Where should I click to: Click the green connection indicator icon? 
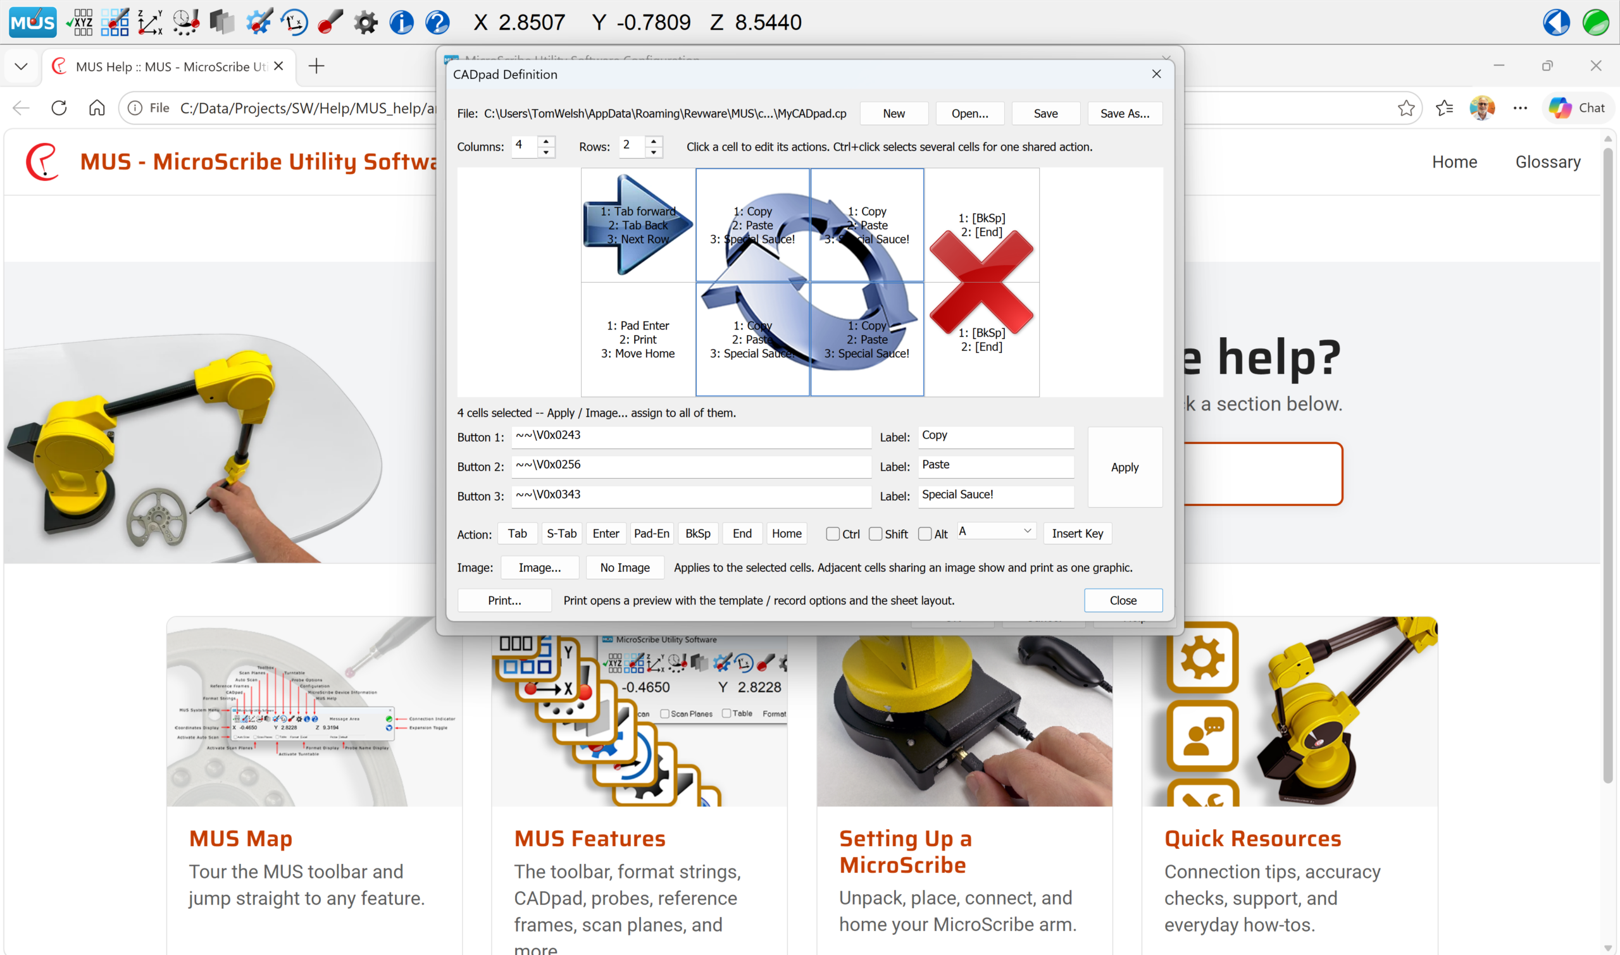click(x=1595, y=23)
